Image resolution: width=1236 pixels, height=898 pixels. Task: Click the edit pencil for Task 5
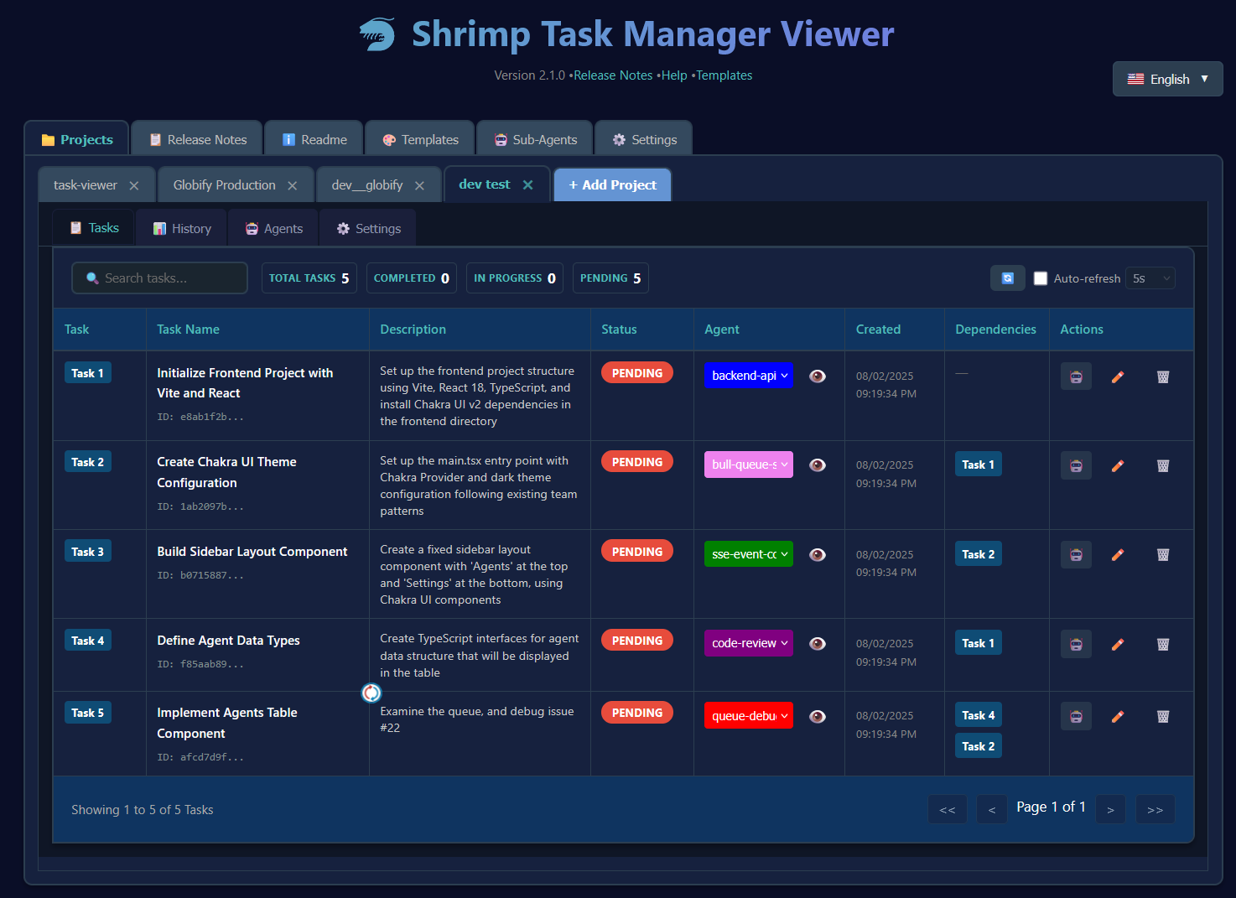(1118, 716)
